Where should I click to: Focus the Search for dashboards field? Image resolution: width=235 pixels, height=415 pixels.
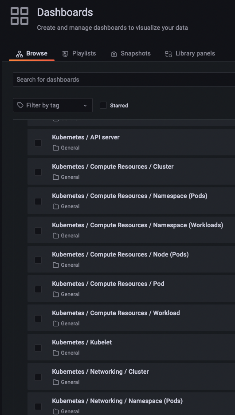(x=124, y=79)
